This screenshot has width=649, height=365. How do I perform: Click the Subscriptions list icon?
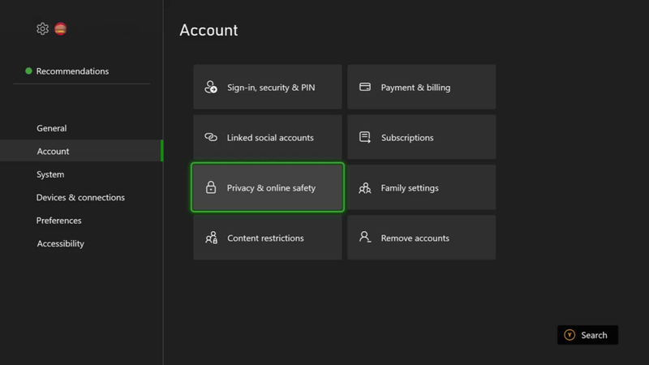(364, 137)
